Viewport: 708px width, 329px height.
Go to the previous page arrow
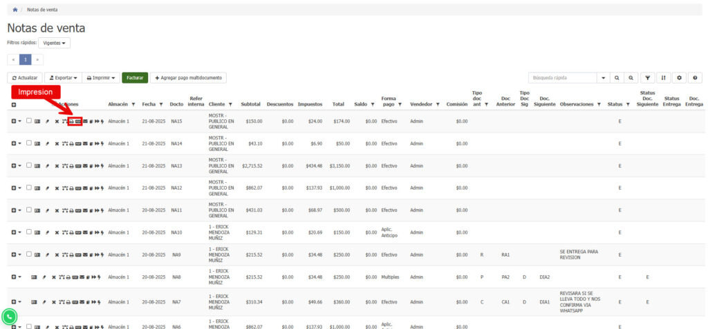pyautogui.click(x=14, y=59)
